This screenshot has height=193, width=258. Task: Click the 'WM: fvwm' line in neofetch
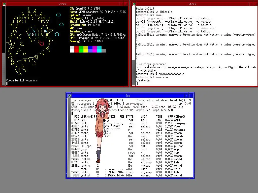tap(76, 28)
